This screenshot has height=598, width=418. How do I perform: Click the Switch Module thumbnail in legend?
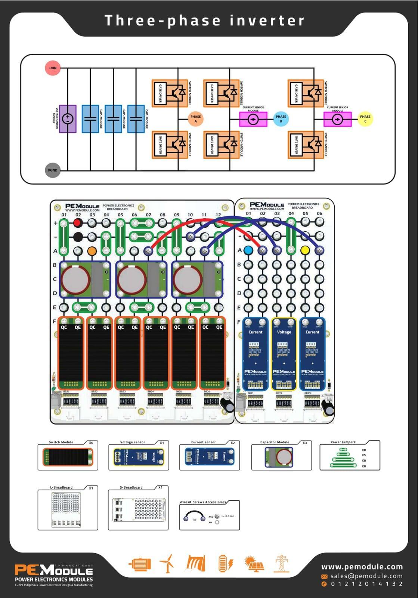[68, 457]
